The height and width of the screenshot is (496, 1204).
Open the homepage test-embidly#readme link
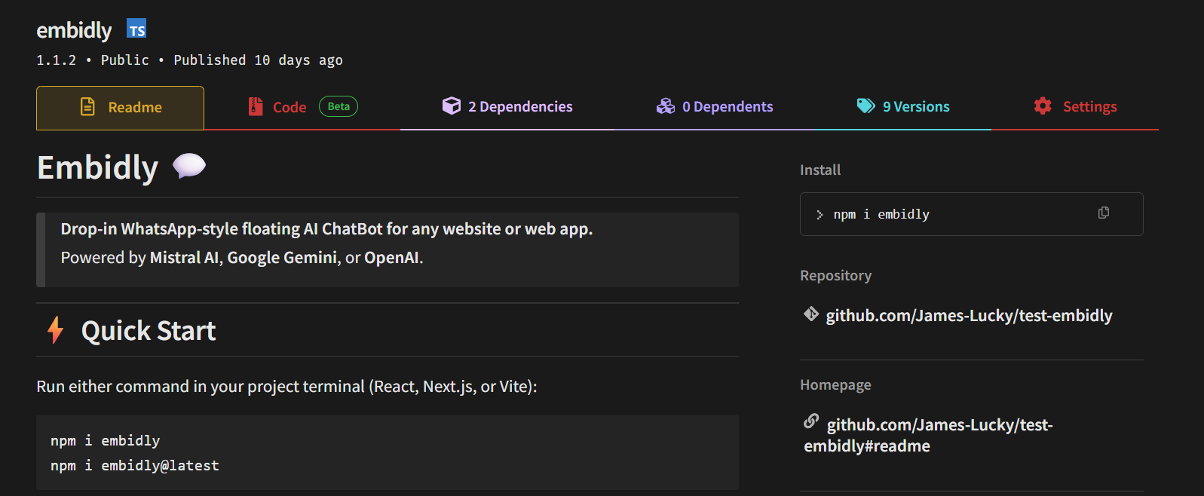(928, 435)
